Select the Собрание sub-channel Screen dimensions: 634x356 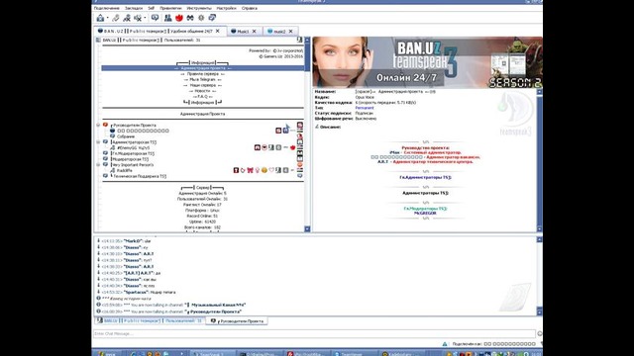click(126, 136)
